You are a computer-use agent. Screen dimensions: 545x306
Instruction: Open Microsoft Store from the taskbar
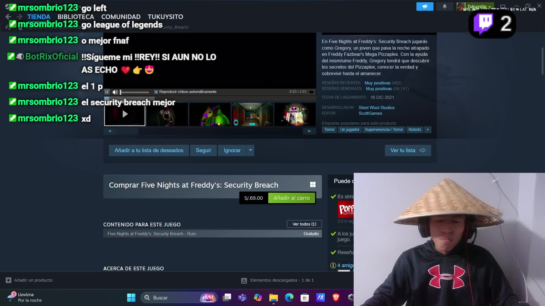tap(305, 297)
